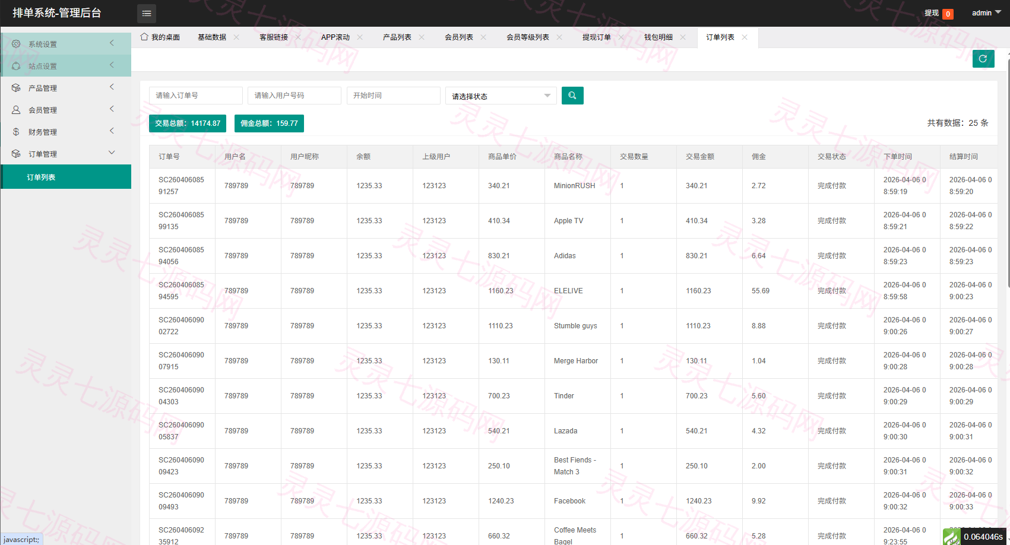Click the order management cube icon
This screenshot has width=1010, height=545.
point(16,154)
